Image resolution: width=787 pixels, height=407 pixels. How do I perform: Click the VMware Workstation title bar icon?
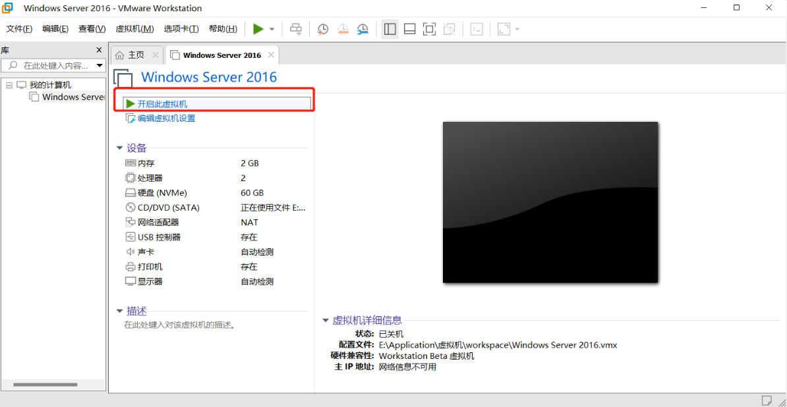click(x=9, y=8)
